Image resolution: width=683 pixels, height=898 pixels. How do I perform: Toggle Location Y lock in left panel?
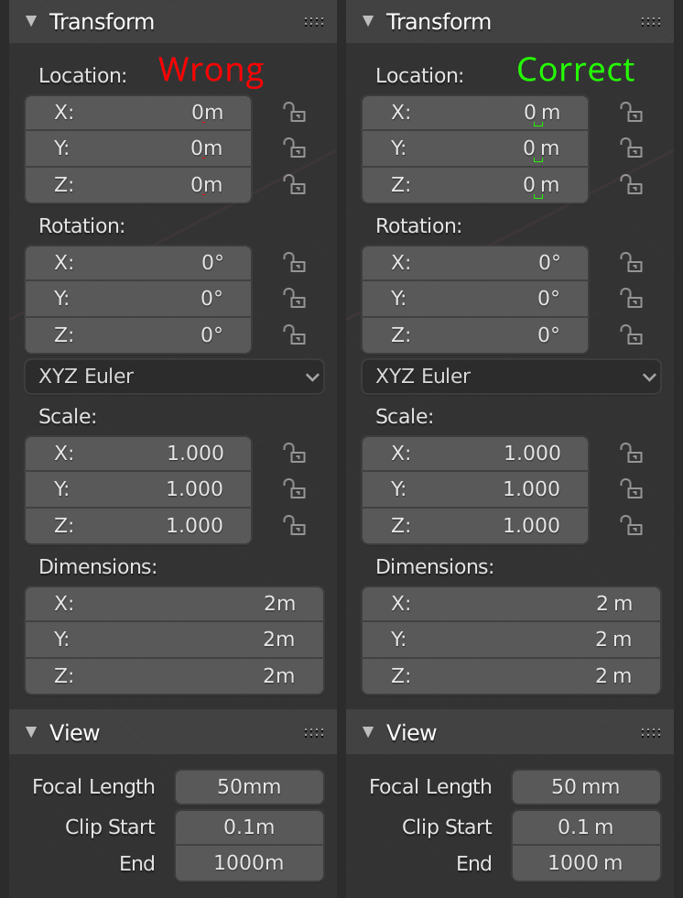[294, 148]
